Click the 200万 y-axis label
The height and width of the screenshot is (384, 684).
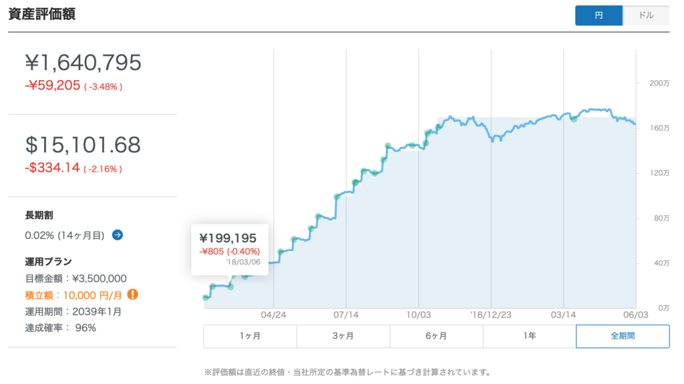659,83
